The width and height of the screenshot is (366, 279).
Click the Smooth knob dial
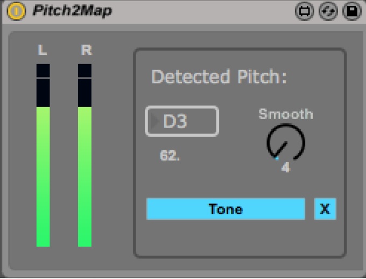click(285, 142)
